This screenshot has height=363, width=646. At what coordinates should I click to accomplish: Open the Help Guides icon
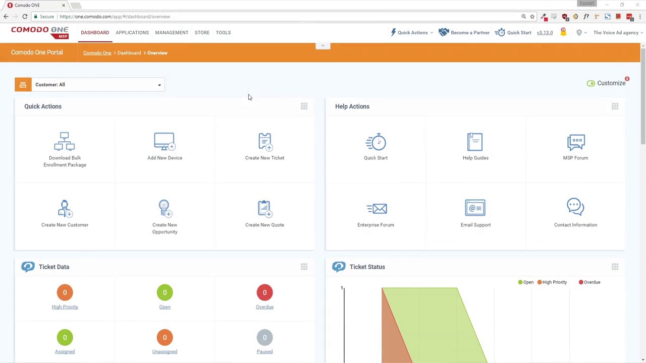475,142
